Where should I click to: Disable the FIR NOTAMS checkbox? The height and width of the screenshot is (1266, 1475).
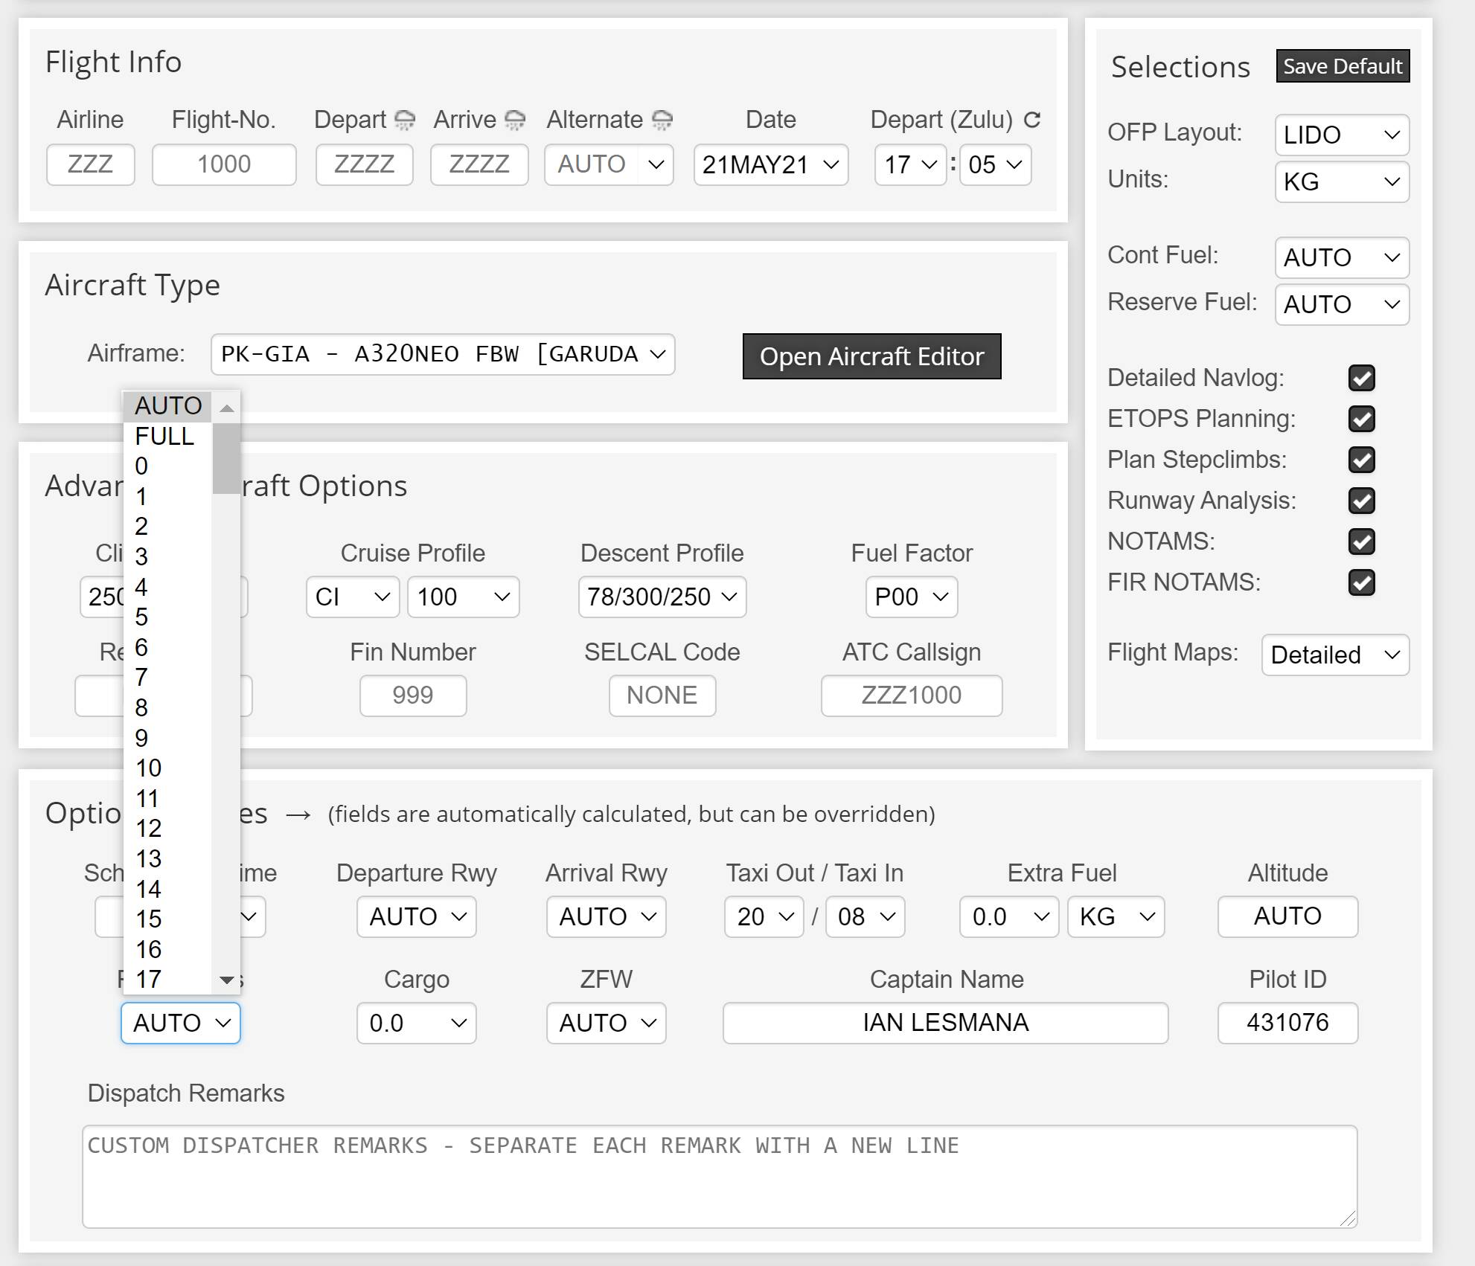pos(1361,582)
